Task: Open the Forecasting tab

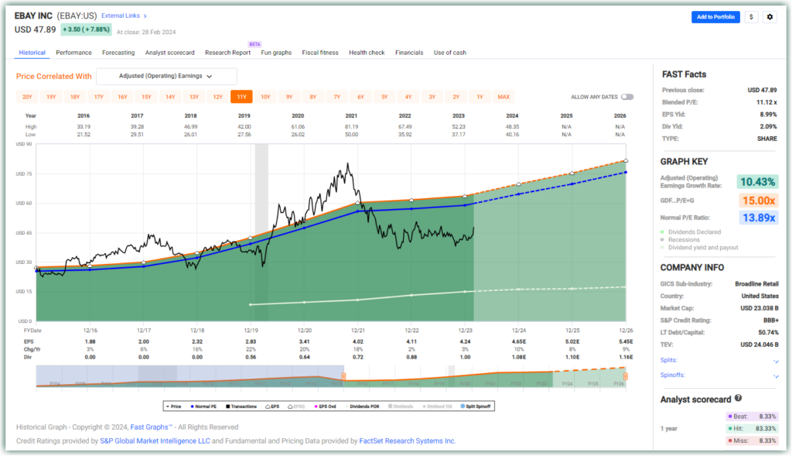Action: pyautogui.click(x=118, y=53)
